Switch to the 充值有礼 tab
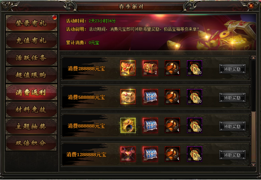The image size is (261, 180). point(31,40)
